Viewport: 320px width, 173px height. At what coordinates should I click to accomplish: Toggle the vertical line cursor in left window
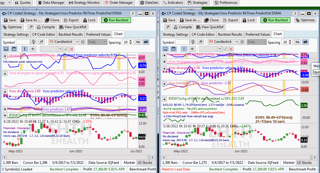pos(24,49)
